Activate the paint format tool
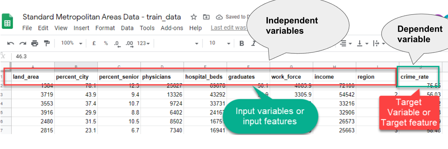448x149 pixels. pyautogui.click(x=47, y=43)
